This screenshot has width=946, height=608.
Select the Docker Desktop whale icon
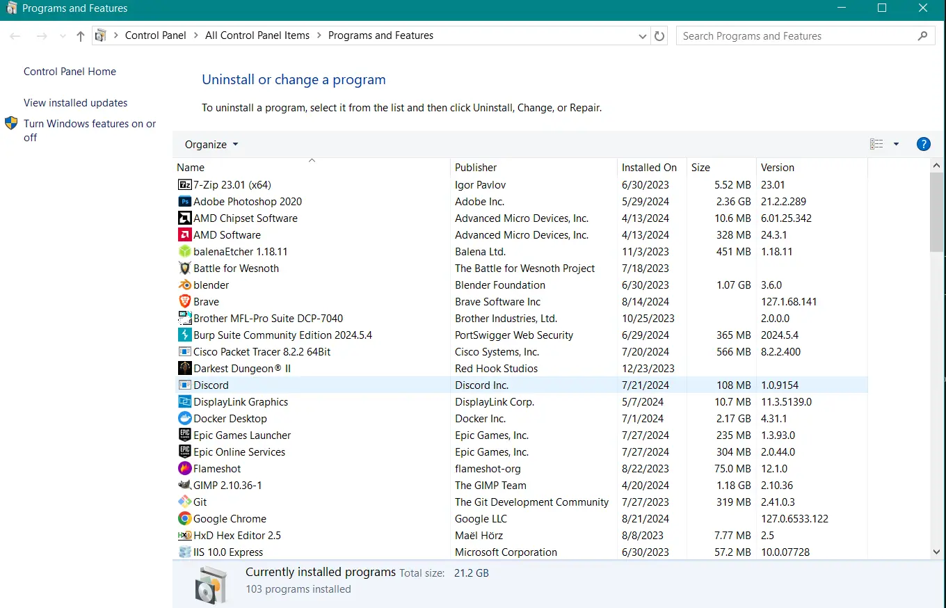click(184, 419)
